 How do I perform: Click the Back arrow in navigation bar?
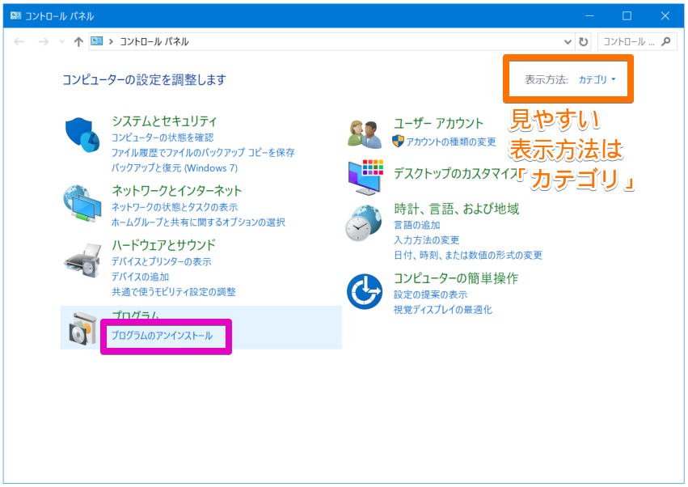(19, 42)
